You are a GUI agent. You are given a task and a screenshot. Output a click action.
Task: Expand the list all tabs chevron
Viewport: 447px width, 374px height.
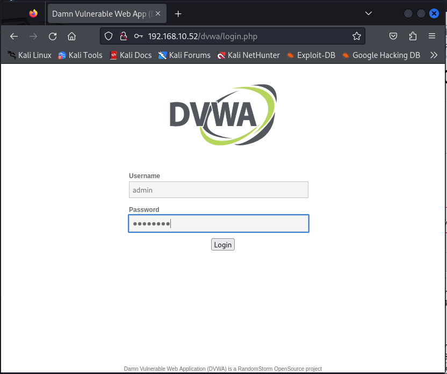[x=369, y=13]
